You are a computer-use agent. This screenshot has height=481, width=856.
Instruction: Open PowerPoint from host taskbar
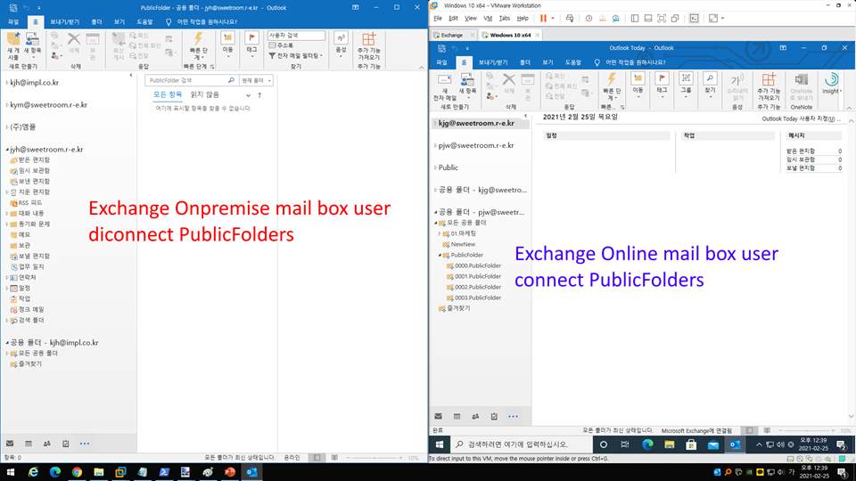click(x=230, y=472)
